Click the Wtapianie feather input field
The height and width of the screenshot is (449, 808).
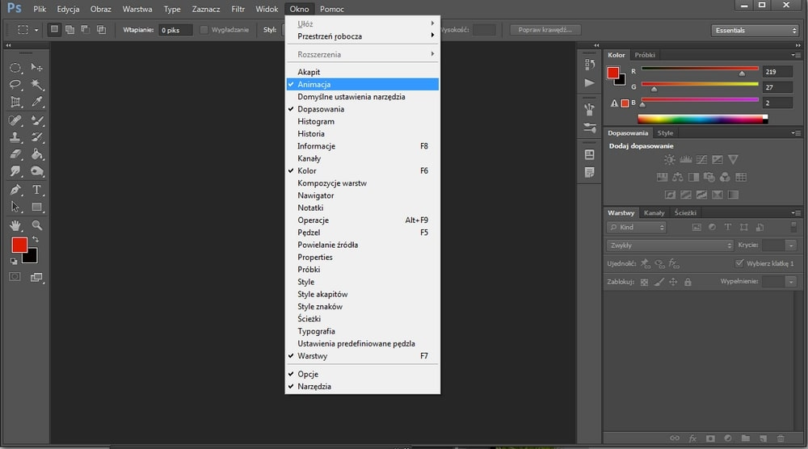click(175, 30)
